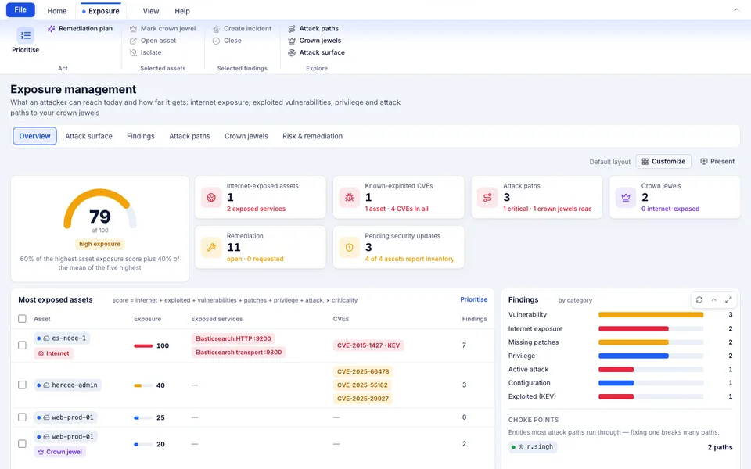751x469 pixels.
Task: Click the Vulnerability findings bar
Action: (x=651, y=315)
